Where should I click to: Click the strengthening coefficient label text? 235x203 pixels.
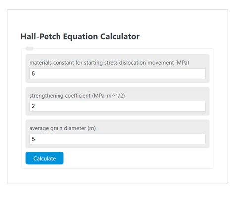point(77,96)
